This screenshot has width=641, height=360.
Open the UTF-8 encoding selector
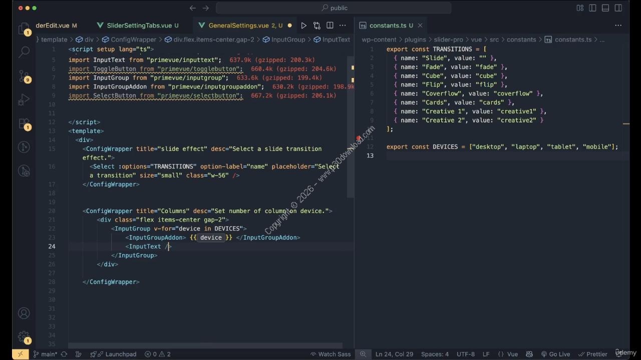click(x=465, y=354)
